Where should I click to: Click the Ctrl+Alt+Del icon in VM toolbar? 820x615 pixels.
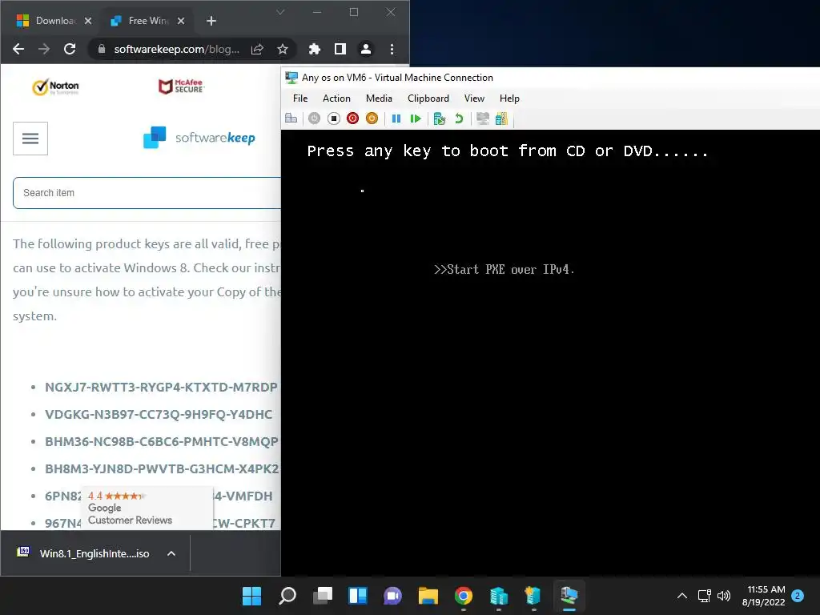[291, 119]
